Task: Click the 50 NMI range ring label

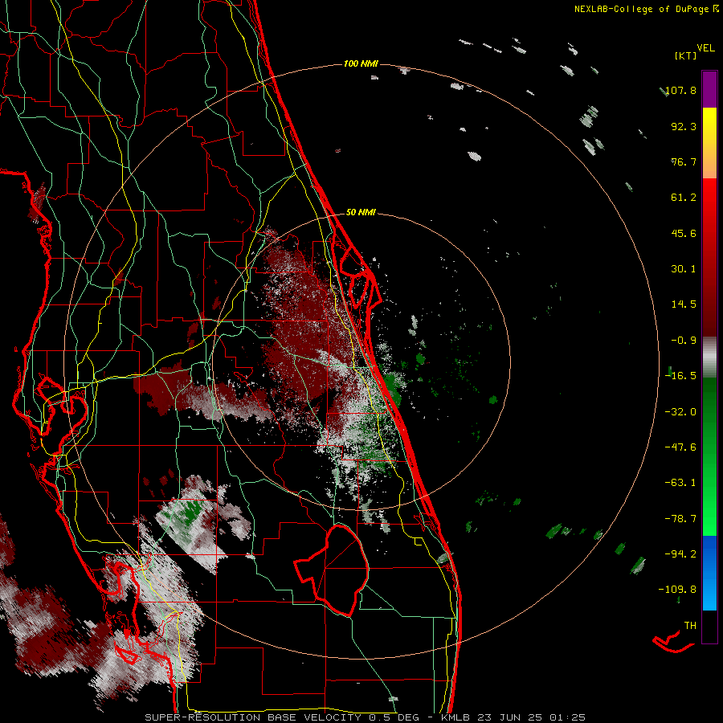Action: [361, 213]
